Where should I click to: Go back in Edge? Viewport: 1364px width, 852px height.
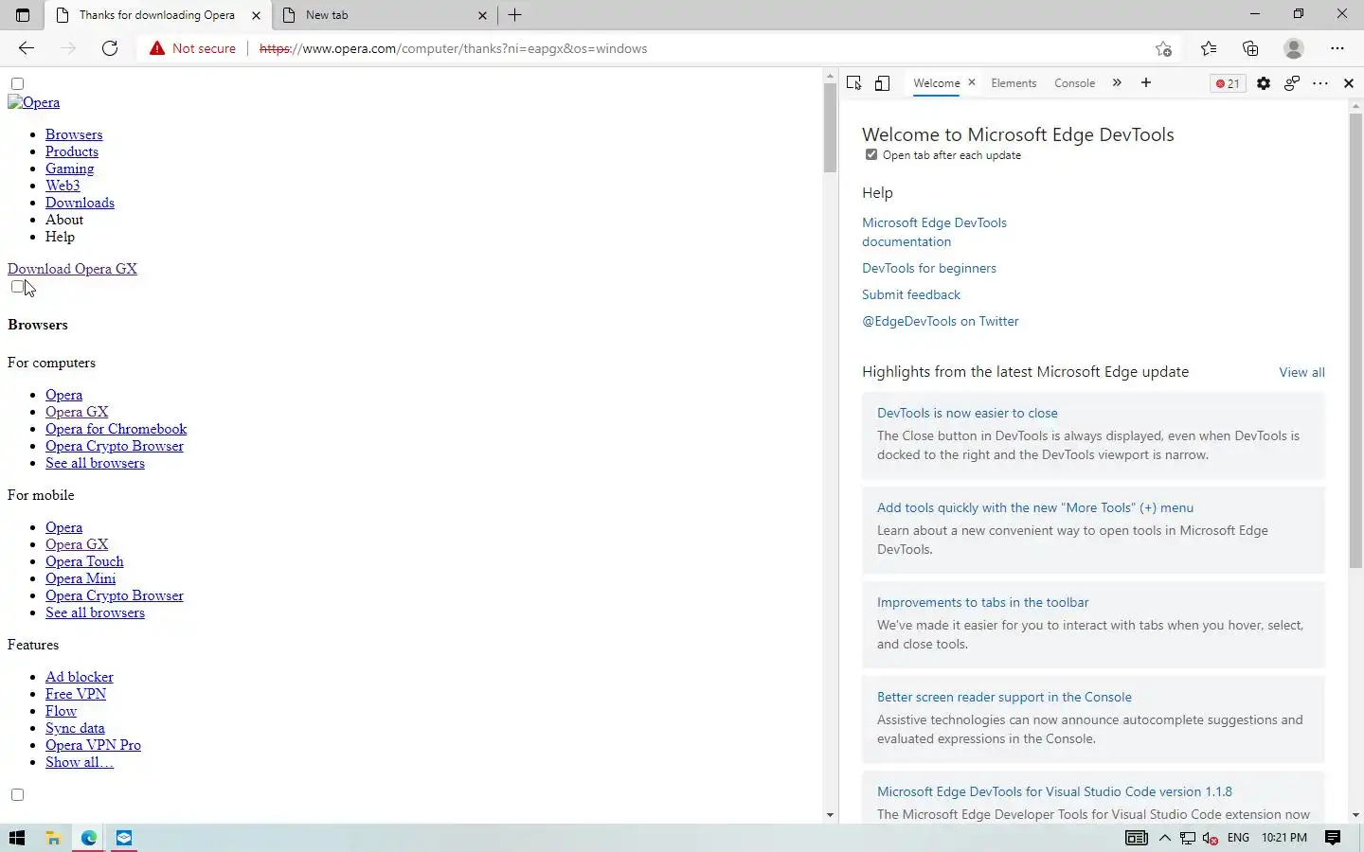(27, 48)
